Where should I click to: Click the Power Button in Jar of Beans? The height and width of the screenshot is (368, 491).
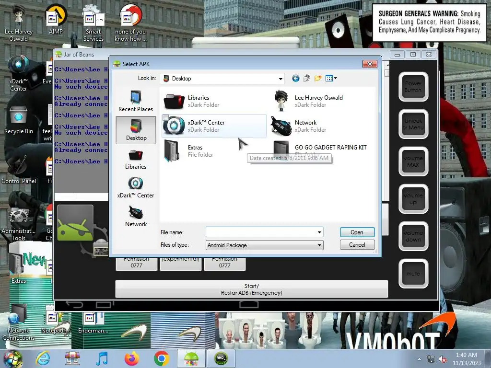413,87
